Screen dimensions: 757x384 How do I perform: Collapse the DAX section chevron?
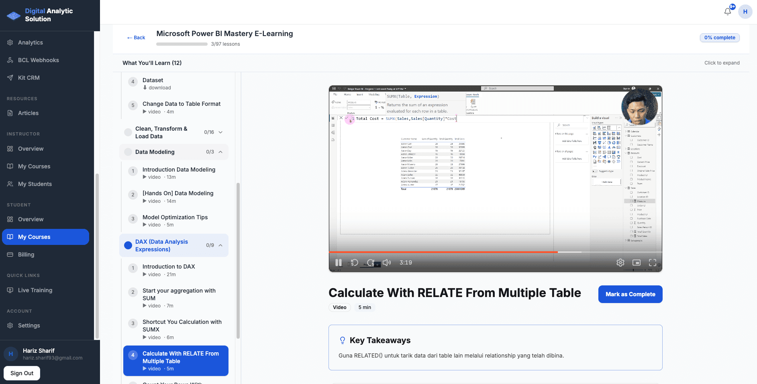click(220, 245)
